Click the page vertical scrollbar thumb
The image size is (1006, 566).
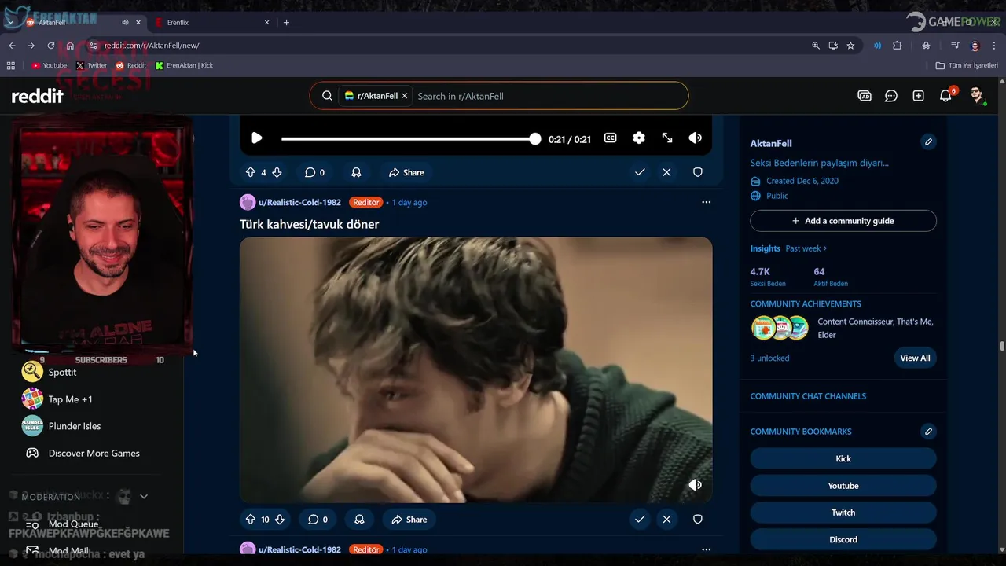(x=1002, y=346)
